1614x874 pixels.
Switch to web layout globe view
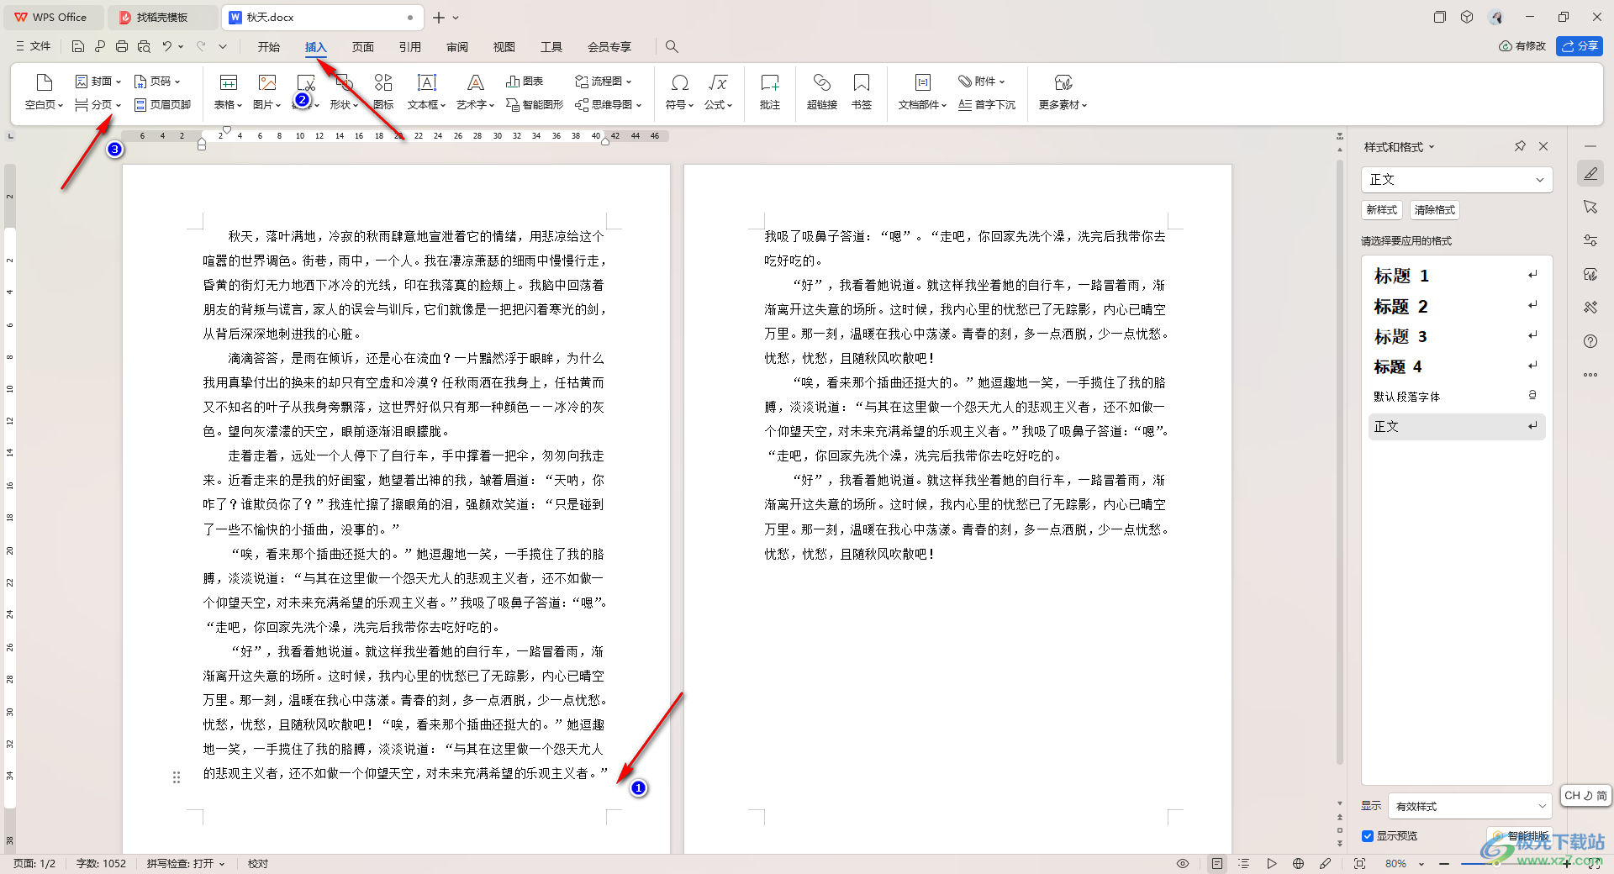tap(1299, 864)
